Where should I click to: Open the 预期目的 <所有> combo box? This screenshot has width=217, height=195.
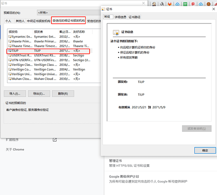[69, 12]
